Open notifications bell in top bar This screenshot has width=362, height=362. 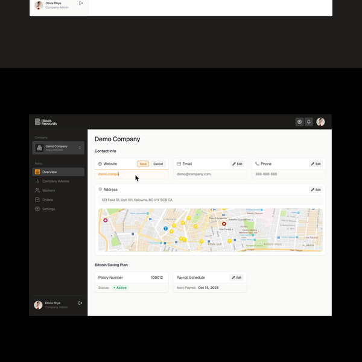point(309,122)
